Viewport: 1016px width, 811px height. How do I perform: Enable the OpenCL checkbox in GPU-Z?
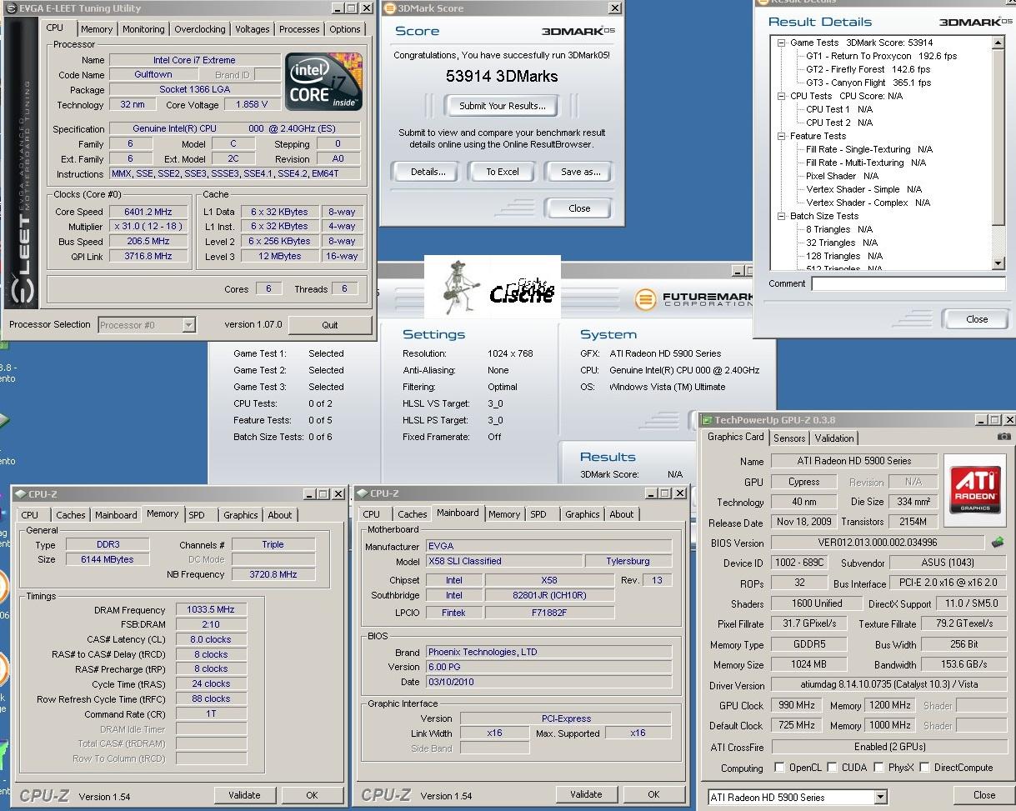pos(779,768)
